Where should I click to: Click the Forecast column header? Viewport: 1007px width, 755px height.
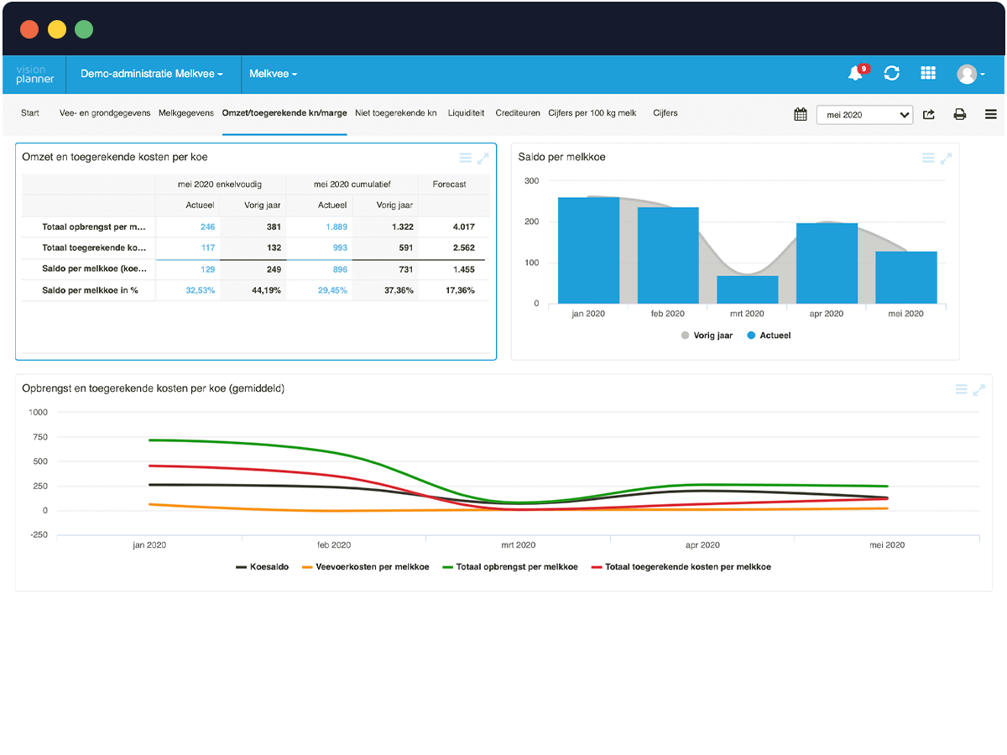[449, 185]
